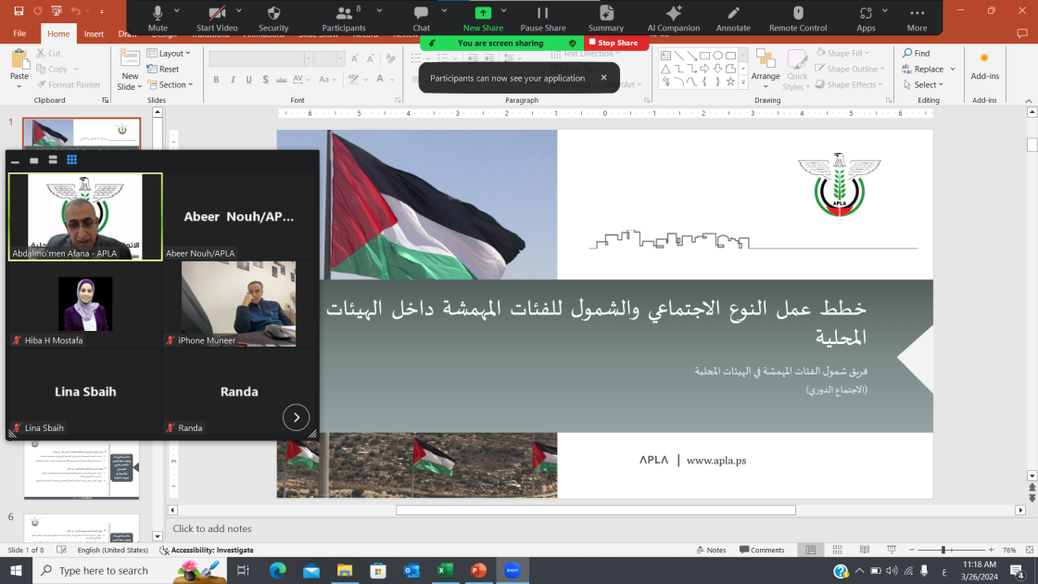Open the Zoom Apps icon
The width and height of the screenshot is (1038, 584).
point(866,13)
